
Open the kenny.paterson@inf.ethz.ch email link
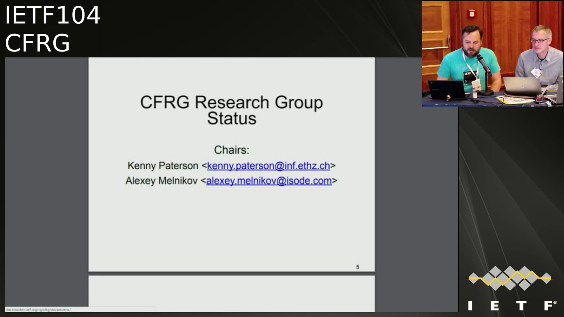268,166
